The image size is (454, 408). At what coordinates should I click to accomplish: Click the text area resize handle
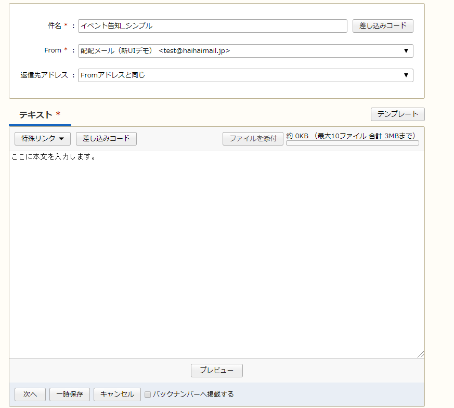[x=421, y=355]
